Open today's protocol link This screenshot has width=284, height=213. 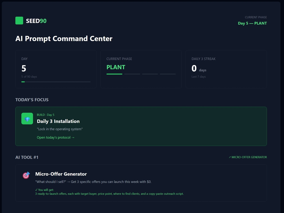[56, 137]
